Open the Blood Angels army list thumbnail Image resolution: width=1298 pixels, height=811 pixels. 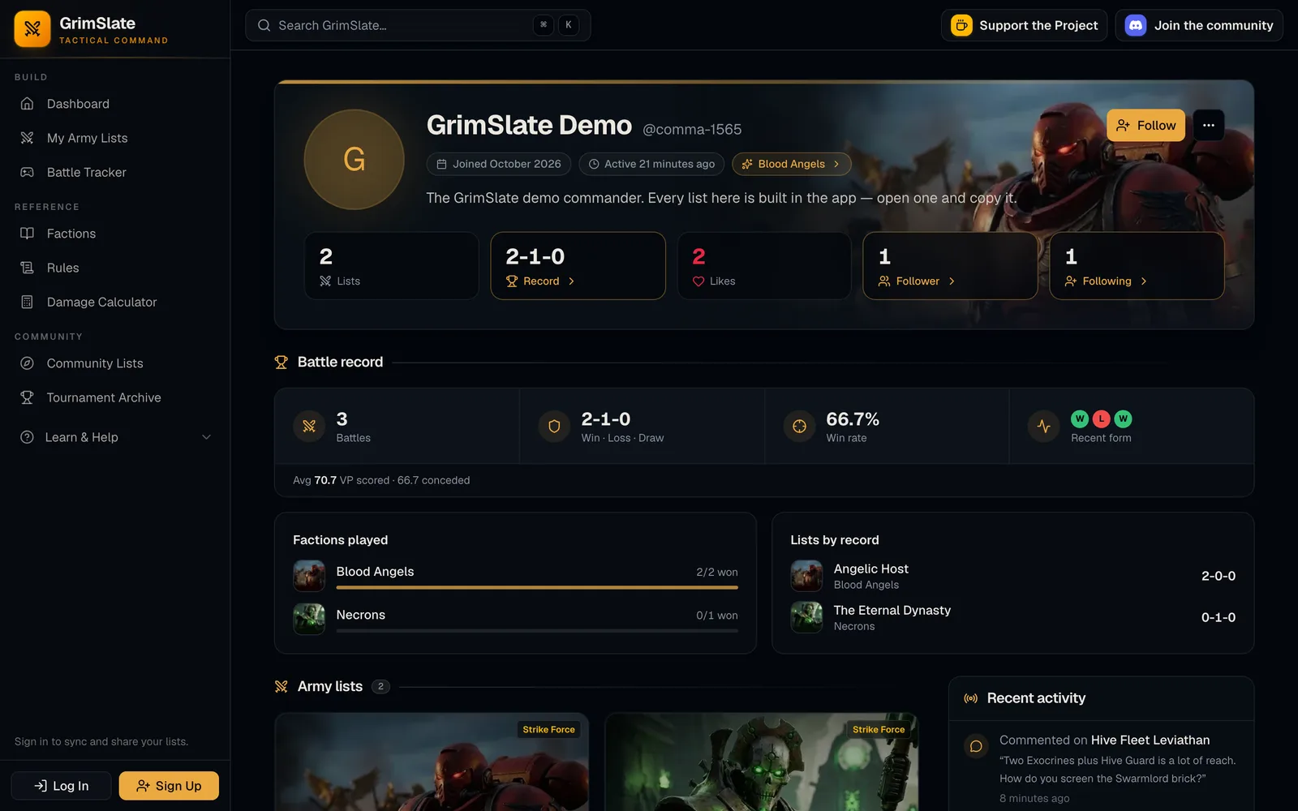432,762
